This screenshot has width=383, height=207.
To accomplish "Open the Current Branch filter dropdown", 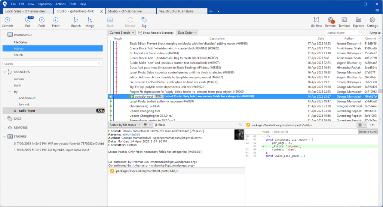I will tap(122, 33).
